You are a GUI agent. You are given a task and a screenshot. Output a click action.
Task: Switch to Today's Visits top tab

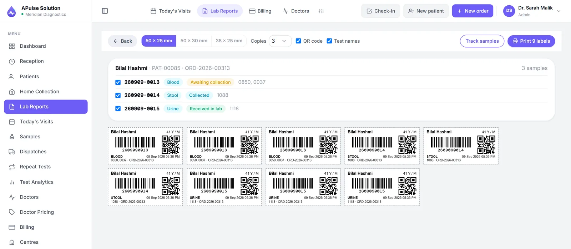tap(171, 11)
